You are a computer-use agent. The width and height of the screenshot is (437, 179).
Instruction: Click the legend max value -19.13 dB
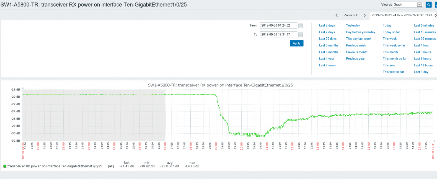192,166
